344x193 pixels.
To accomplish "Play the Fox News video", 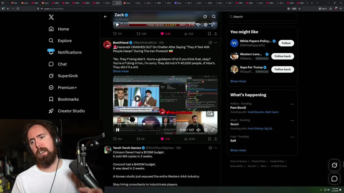I will pyautogui.click(x=117, y=25).
